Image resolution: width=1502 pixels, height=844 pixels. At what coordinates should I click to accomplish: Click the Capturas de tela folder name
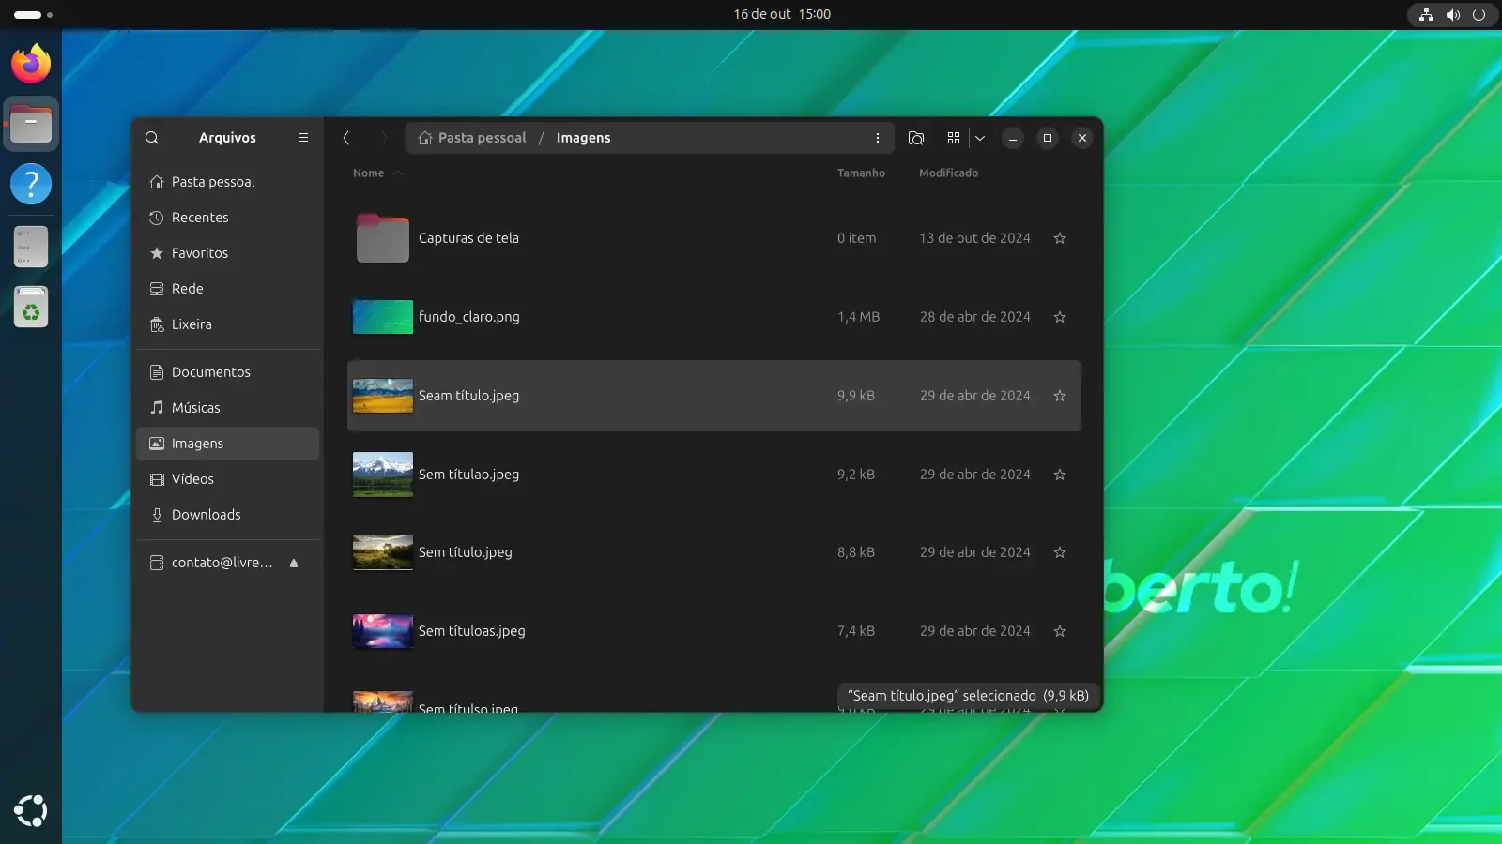point(468,238)
